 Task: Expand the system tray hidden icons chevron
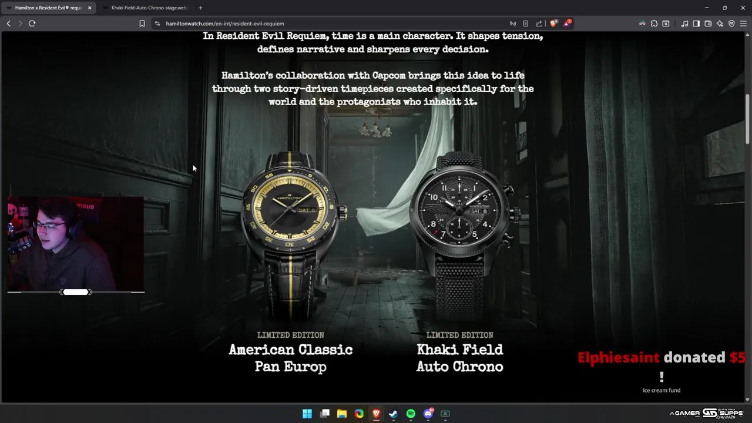[x=672, y=414]
